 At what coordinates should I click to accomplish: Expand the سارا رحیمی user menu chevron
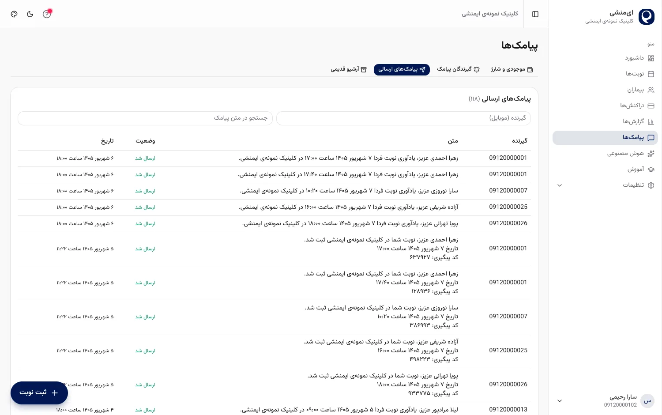pyautogui.click(x=560, y=401)
